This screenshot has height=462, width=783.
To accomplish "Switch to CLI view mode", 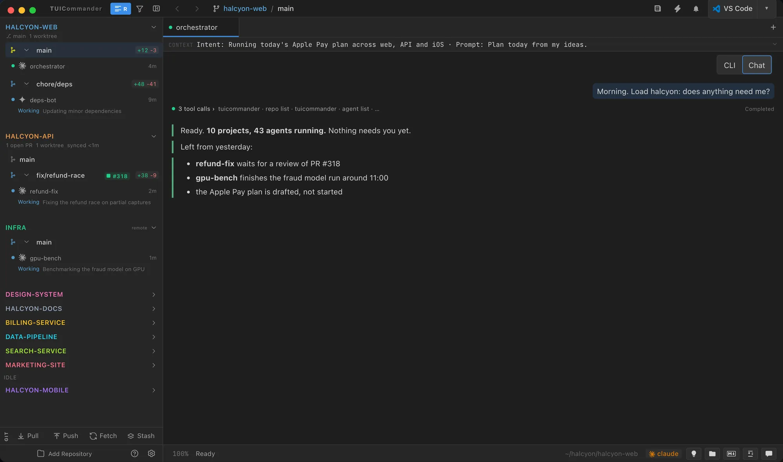I will pyautogui.click(x=729, y=65).
